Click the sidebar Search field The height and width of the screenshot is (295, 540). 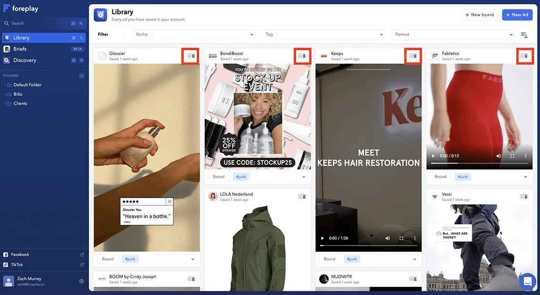[44, 23]
